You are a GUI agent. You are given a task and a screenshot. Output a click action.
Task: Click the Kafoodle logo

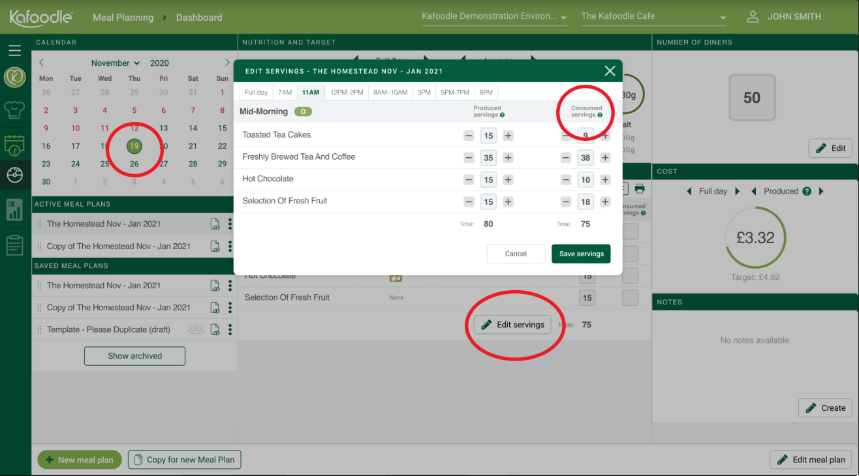(x=40, y=18)
